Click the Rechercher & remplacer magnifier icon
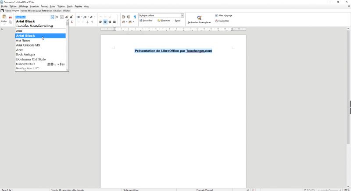This screenshot has width=351, height=191. point(199,18)
